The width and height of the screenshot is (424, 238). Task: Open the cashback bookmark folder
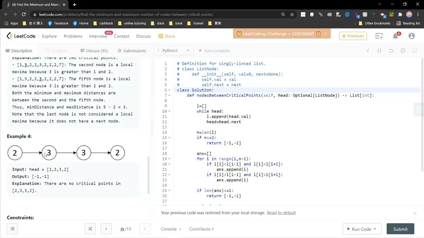coord(103,23)
